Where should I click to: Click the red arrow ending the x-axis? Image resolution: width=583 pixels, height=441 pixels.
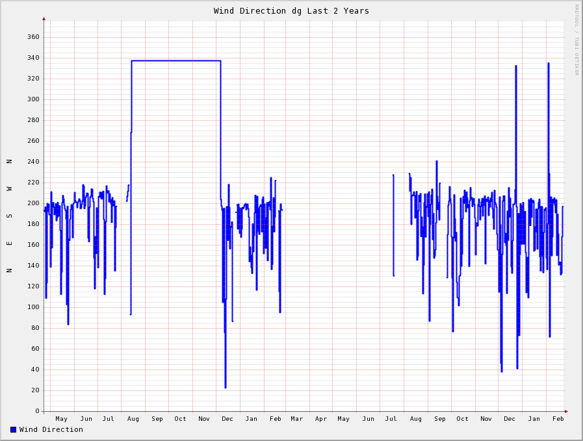[x=566, y=411]
